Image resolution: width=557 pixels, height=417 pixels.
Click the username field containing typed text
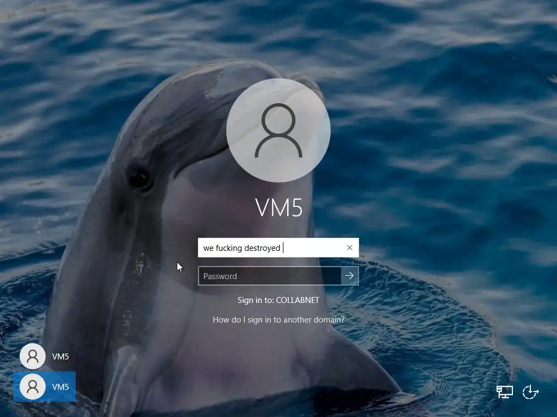(x=278, y=248)
